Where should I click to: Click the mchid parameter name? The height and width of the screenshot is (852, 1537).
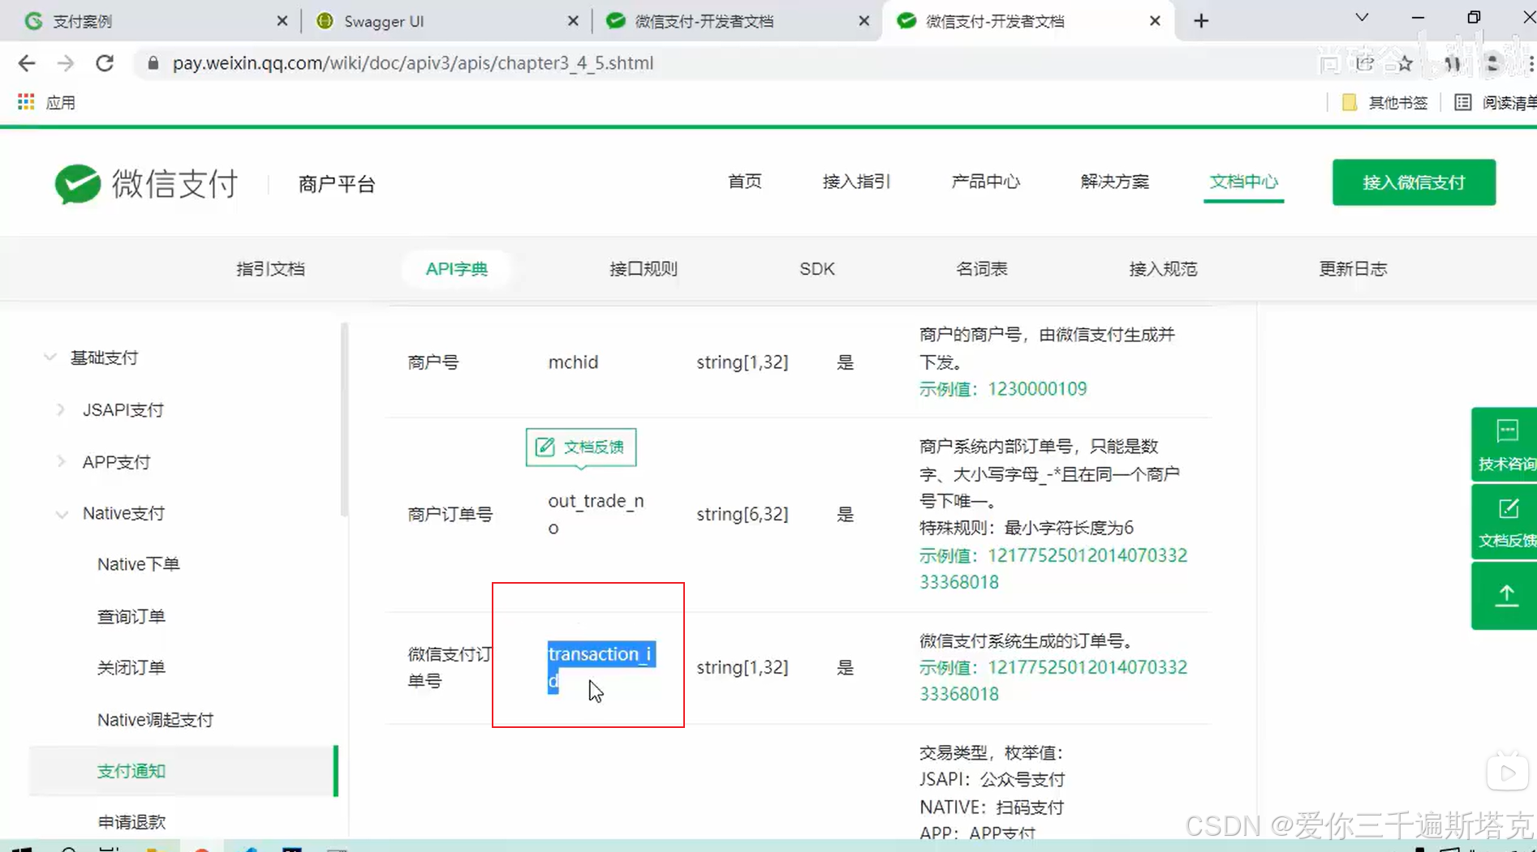[x=573, y=362]
